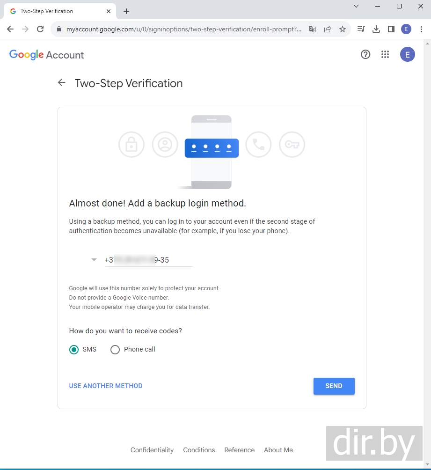Click the browser reload page icon
This screenshot has height=470, width=431.
point(41,29)
